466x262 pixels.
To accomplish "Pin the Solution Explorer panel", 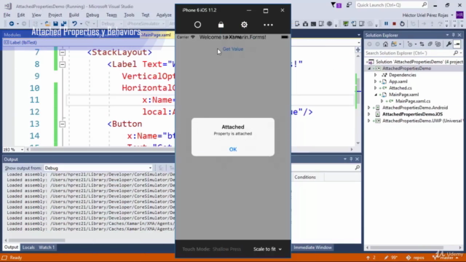I will [454, 35].
